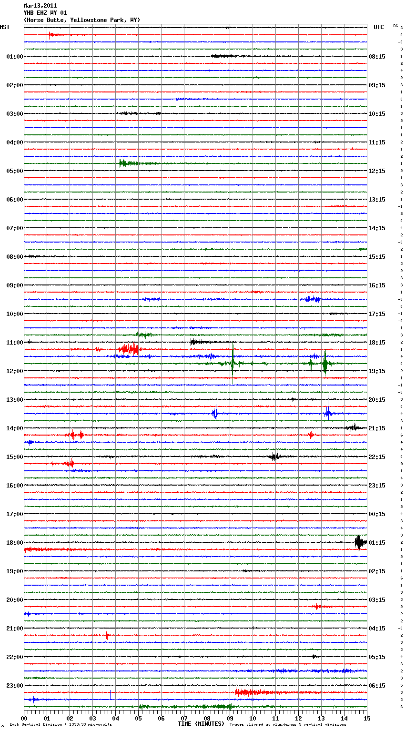Click the 'UTC' label in the upper right
The height and width of the screenshot is (731, 405).
[379, 27]
